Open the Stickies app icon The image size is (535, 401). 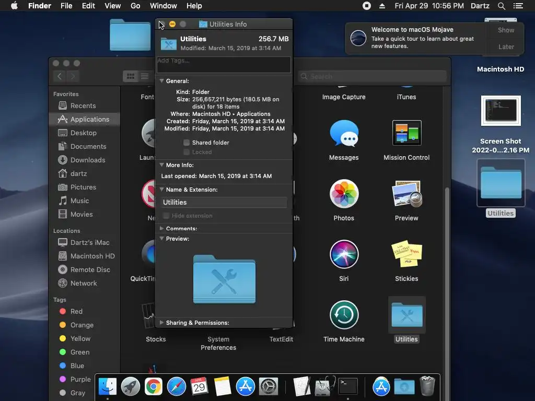(x=406, y=254)
